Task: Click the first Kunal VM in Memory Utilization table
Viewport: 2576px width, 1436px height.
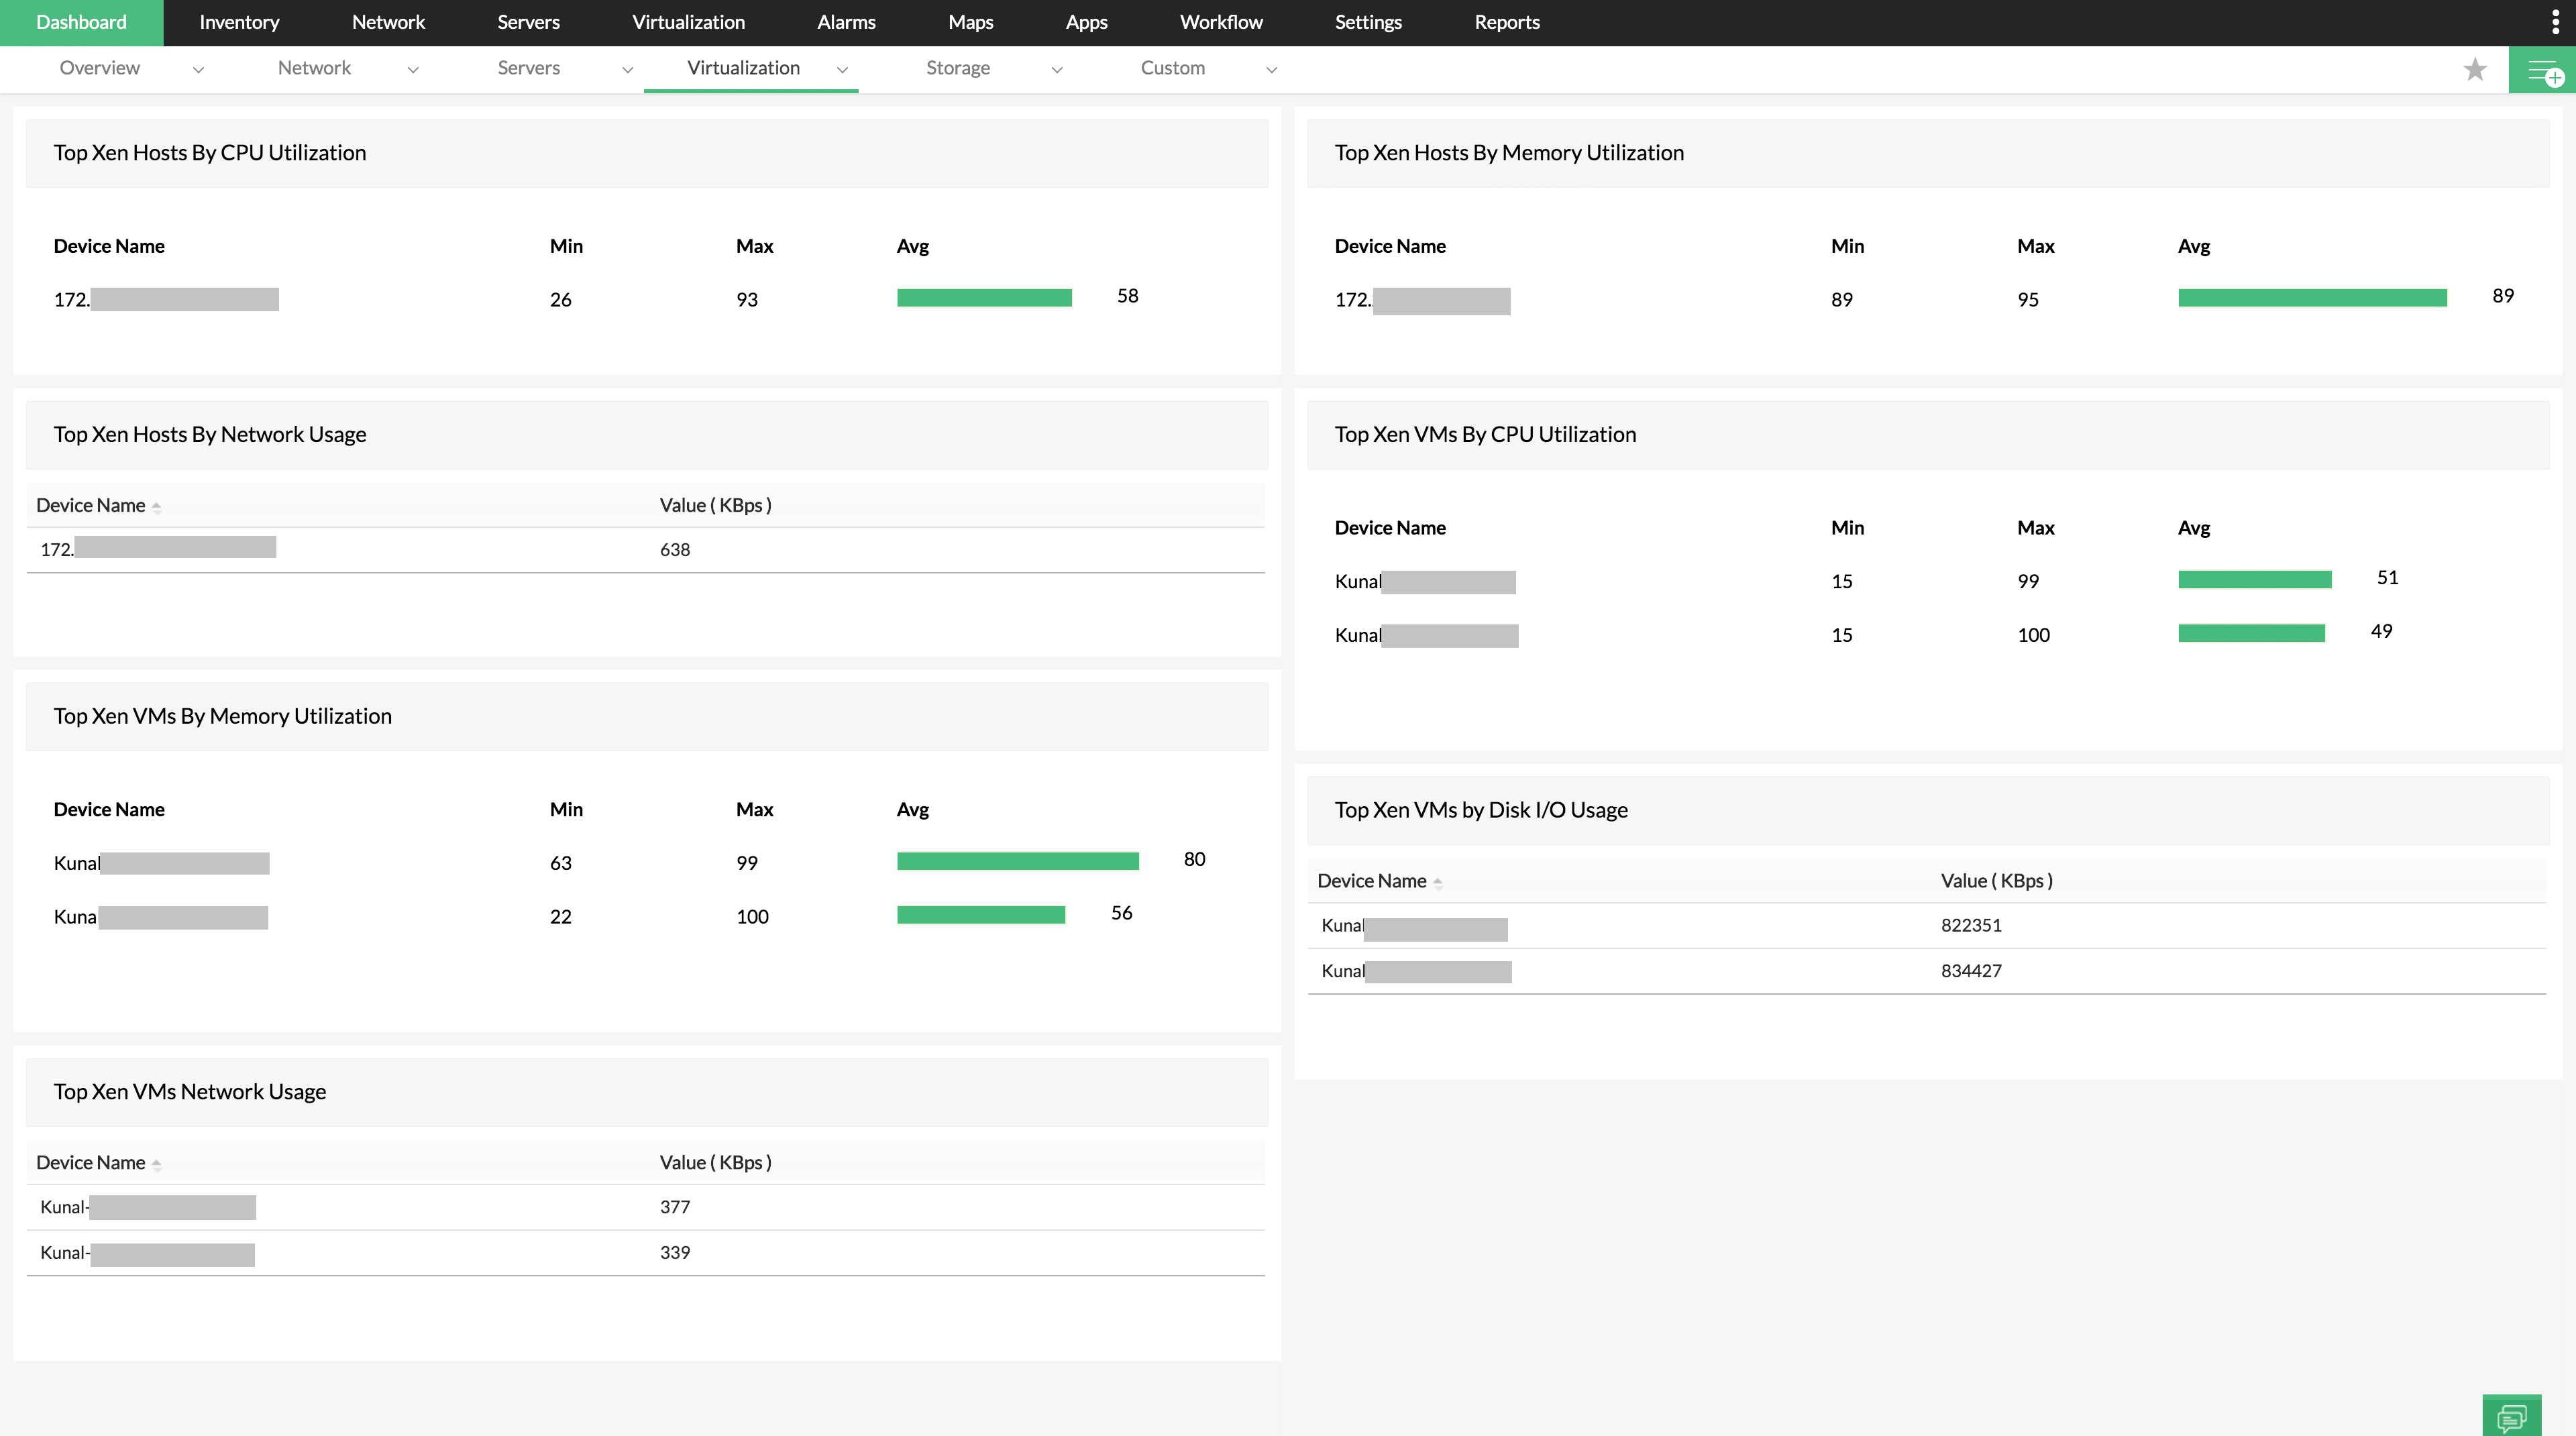Action: click(160, 862)
